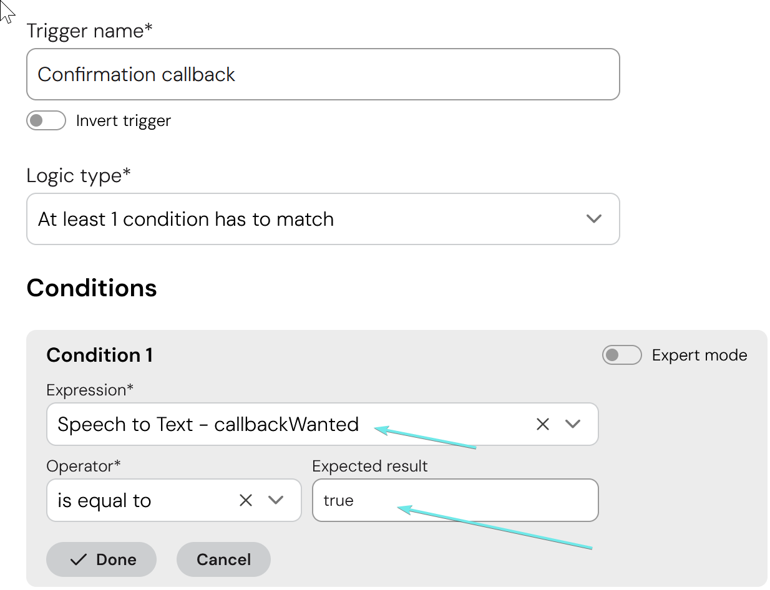Click the 'is equal to' operator value
This screenshot has width=770, height=590.
pos(104,501)
